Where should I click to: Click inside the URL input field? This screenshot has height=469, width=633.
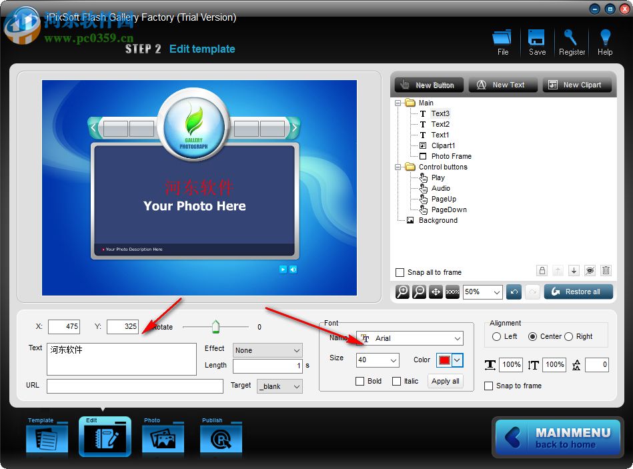pyautogui.click(x=133, y=386)
